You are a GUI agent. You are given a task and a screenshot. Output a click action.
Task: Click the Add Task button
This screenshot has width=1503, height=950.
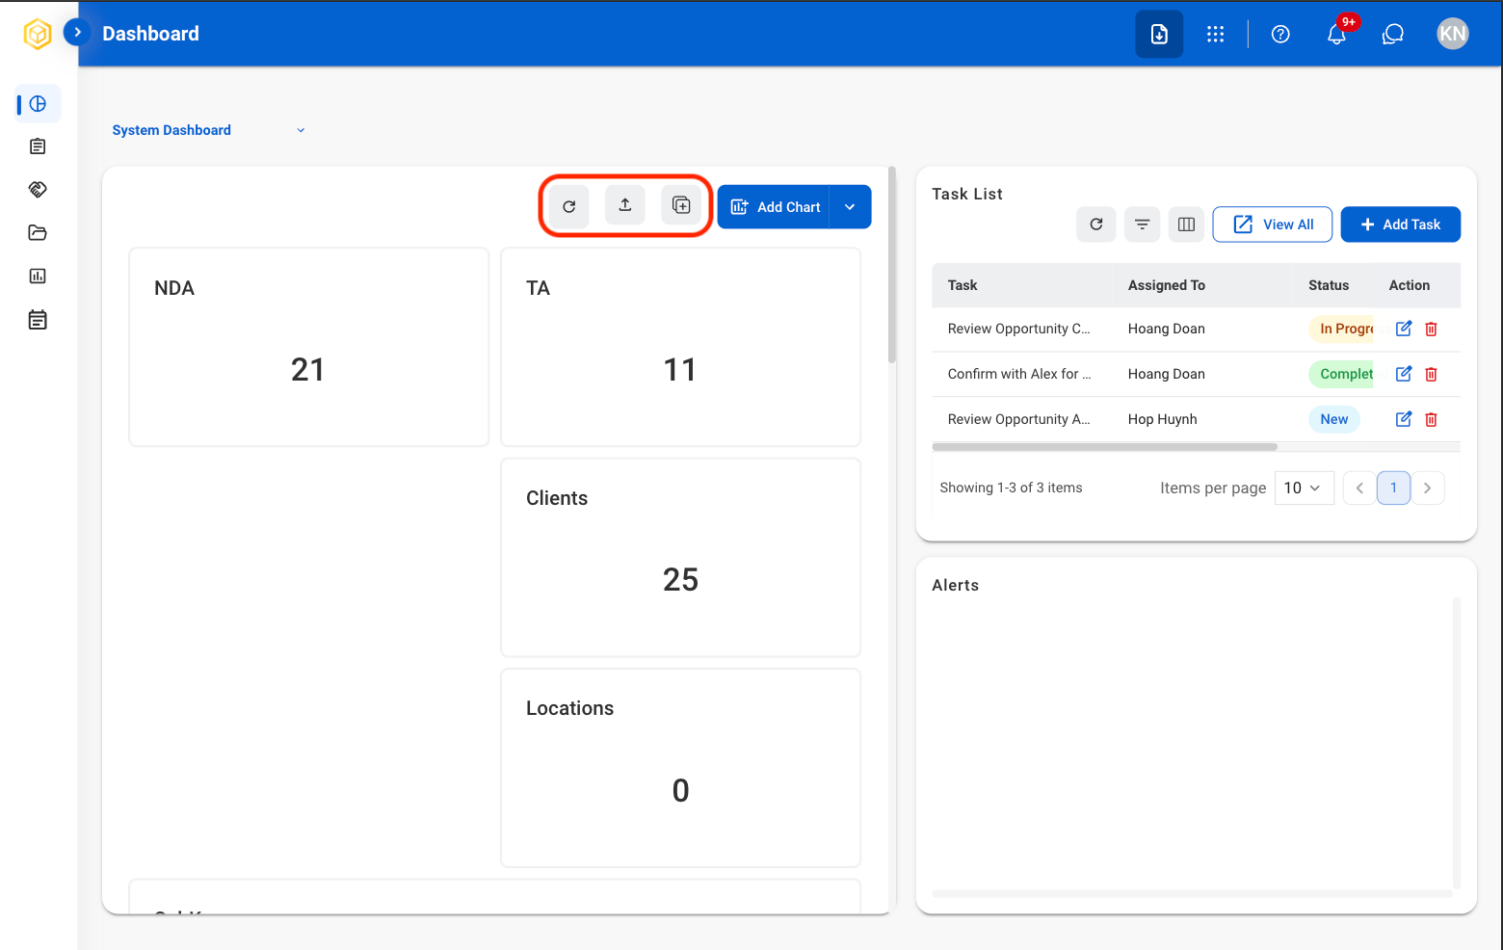pos(1401,224)
